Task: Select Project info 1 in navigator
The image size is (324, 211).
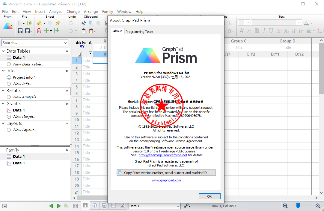Action: click(x=24, y=77)
